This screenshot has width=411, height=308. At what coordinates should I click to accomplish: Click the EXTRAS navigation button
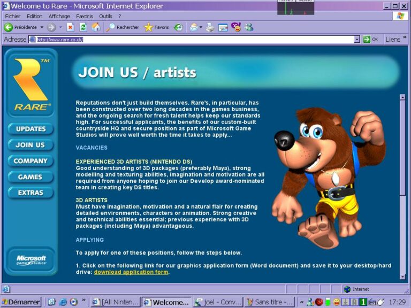pos(31,192)
